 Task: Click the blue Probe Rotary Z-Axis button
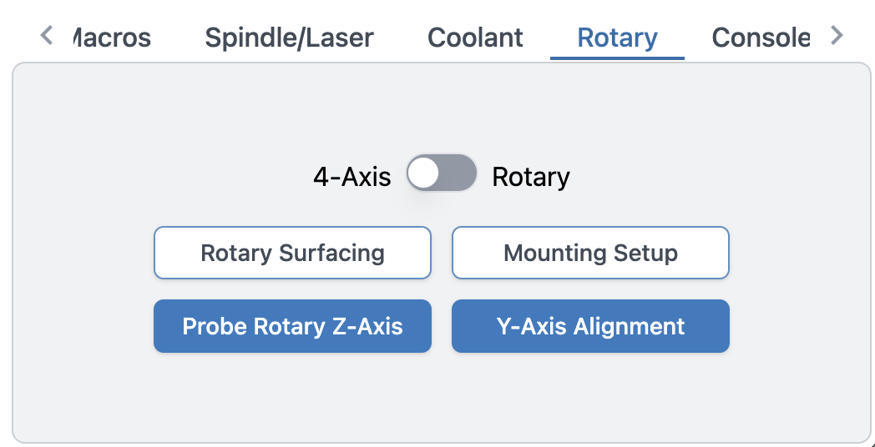[x=292, y=326]
